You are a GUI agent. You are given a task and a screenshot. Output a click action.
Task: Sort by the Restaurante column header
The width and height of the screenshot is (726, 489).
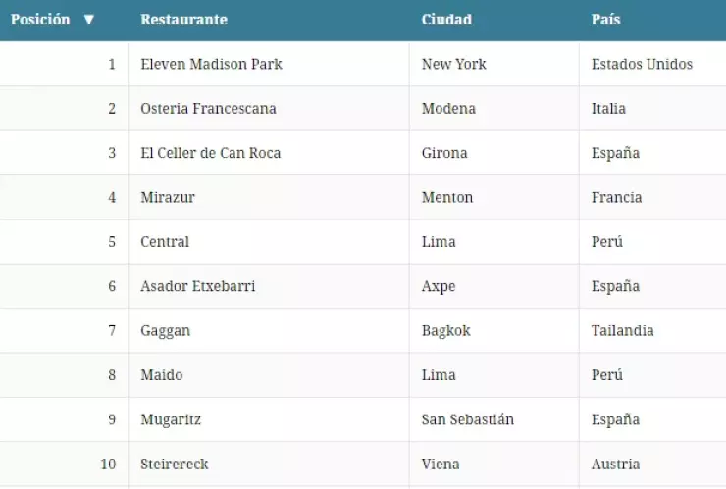183,20
